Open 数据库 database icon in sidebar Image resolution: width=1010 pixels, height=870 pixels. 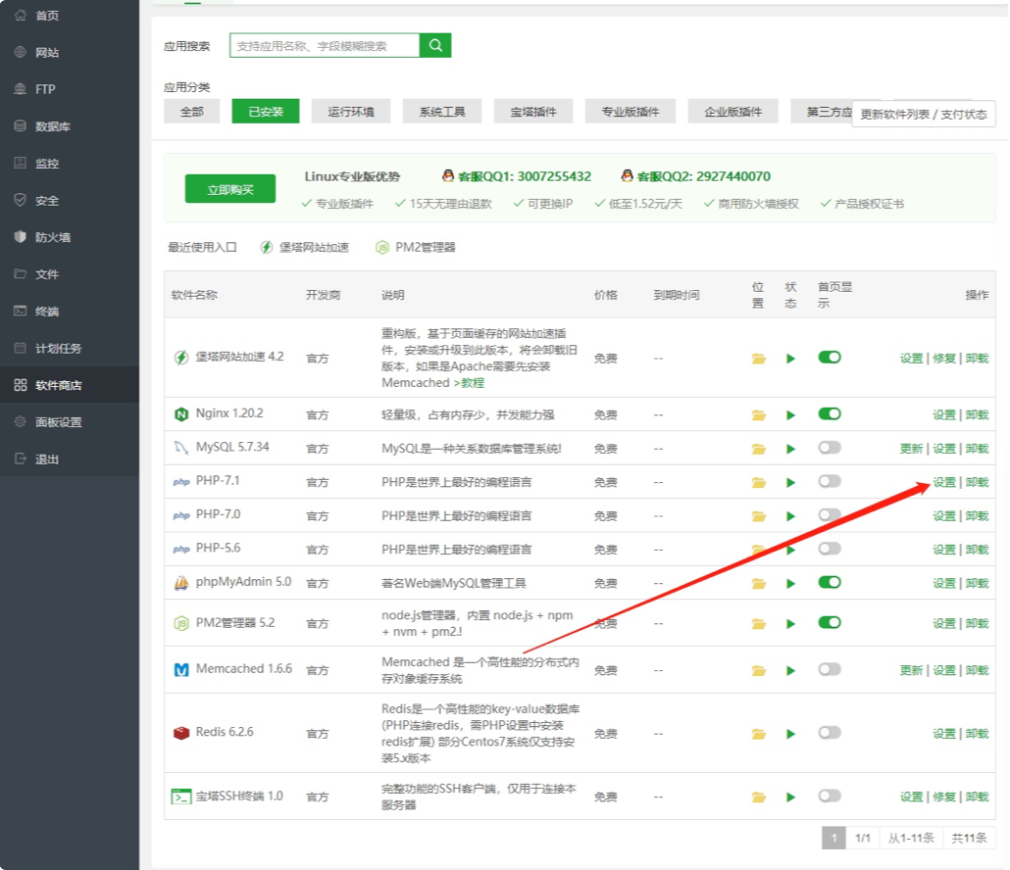click(x=21, y=125)
